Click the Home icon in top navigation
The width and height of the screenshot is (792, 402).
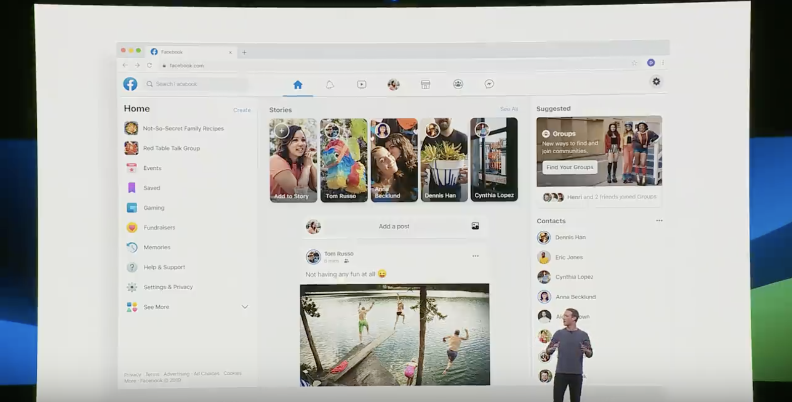[x=298, y=85]
